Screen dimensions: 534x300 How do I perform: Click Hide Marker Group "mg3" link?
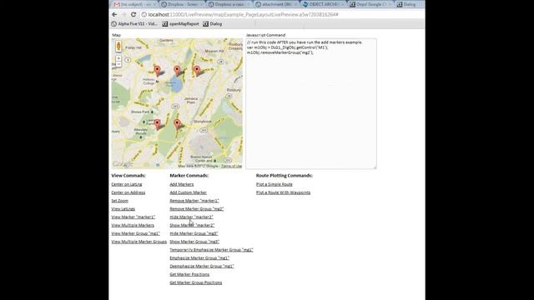coord(194,233)
